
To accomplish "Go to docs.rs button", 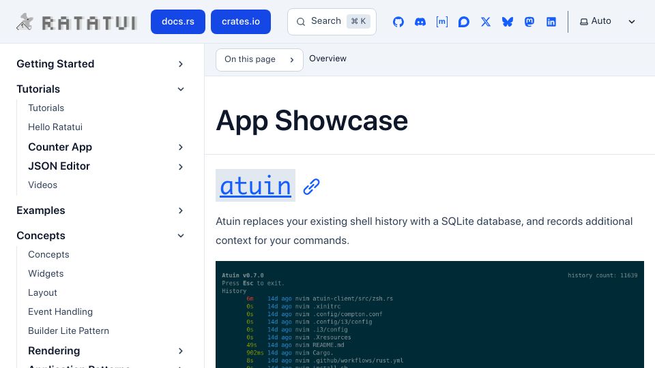I will pyautogui.click(x=178, y=22).
